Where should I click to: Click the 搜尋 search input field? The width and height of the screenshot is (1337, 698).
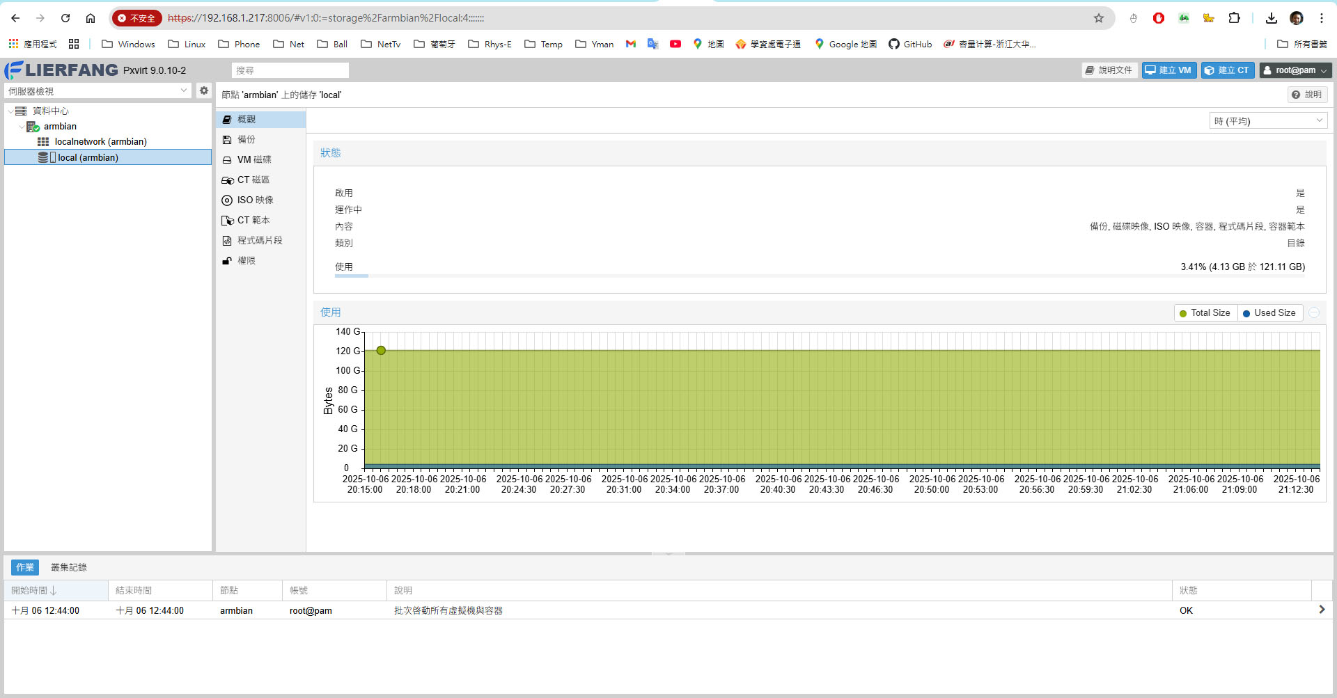coord(290,70)
